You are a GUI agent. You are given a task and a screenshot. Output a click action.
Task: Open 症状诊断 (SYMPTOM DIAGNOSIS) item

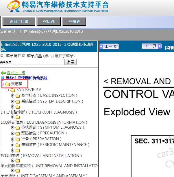click(53, 127)
